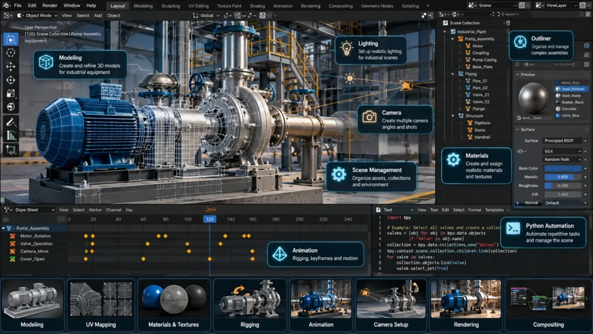Uncheck the Industrial_Plant collection checkbox
Screen dimensions: 593x334
tap(453, 32)
